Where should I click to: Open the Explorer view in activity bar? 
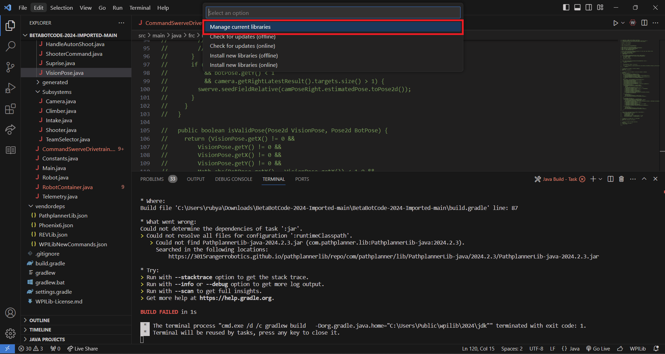pos(10,26)
